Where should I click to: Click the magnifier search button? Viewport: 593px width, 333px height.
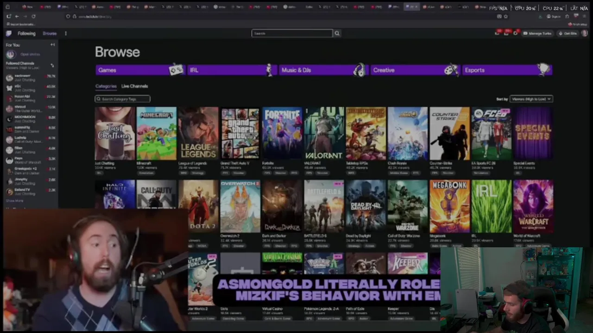pos(337,33)
